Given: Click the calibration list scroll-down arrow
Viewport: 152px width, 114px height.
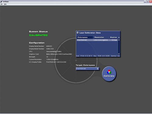Looking at the screenshot, I should 119,54.
